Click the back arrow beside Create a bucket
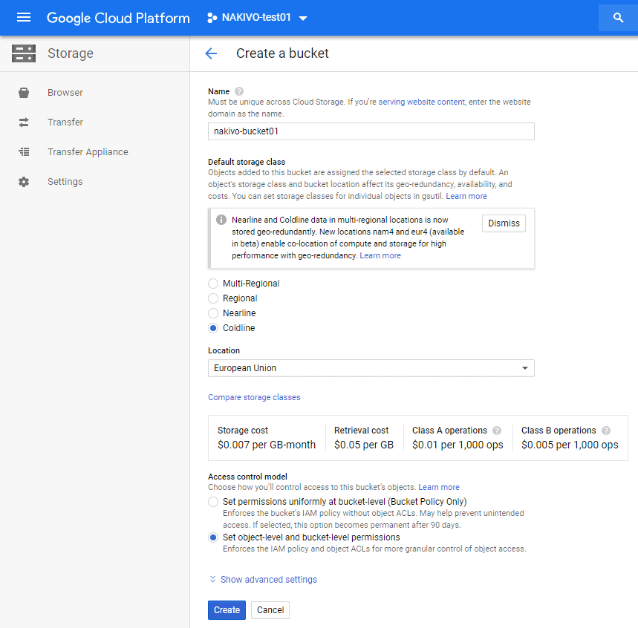 211,53
